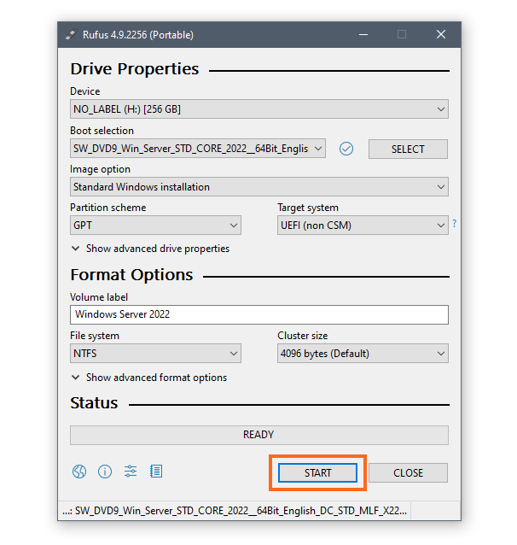This screenshot has width=517, height=545.
Task: Open the Cluster size dropdown
Action: click(363, 354)
